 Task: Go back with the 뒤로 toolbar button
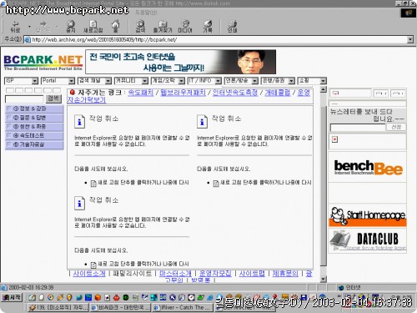[x=15, y=27]
